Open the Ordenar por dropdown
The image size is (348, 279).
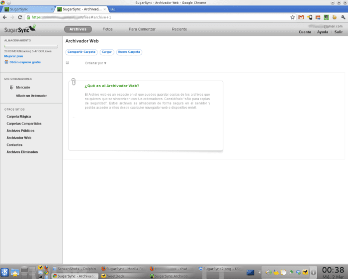tap(95, 63)
